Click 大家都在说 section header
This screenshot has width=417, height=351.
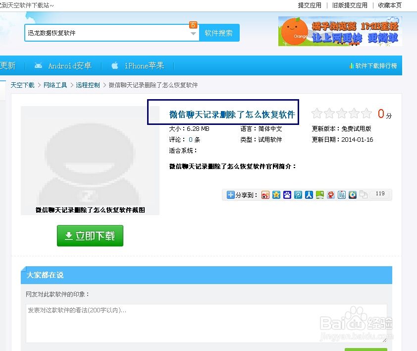pos(45,275)
